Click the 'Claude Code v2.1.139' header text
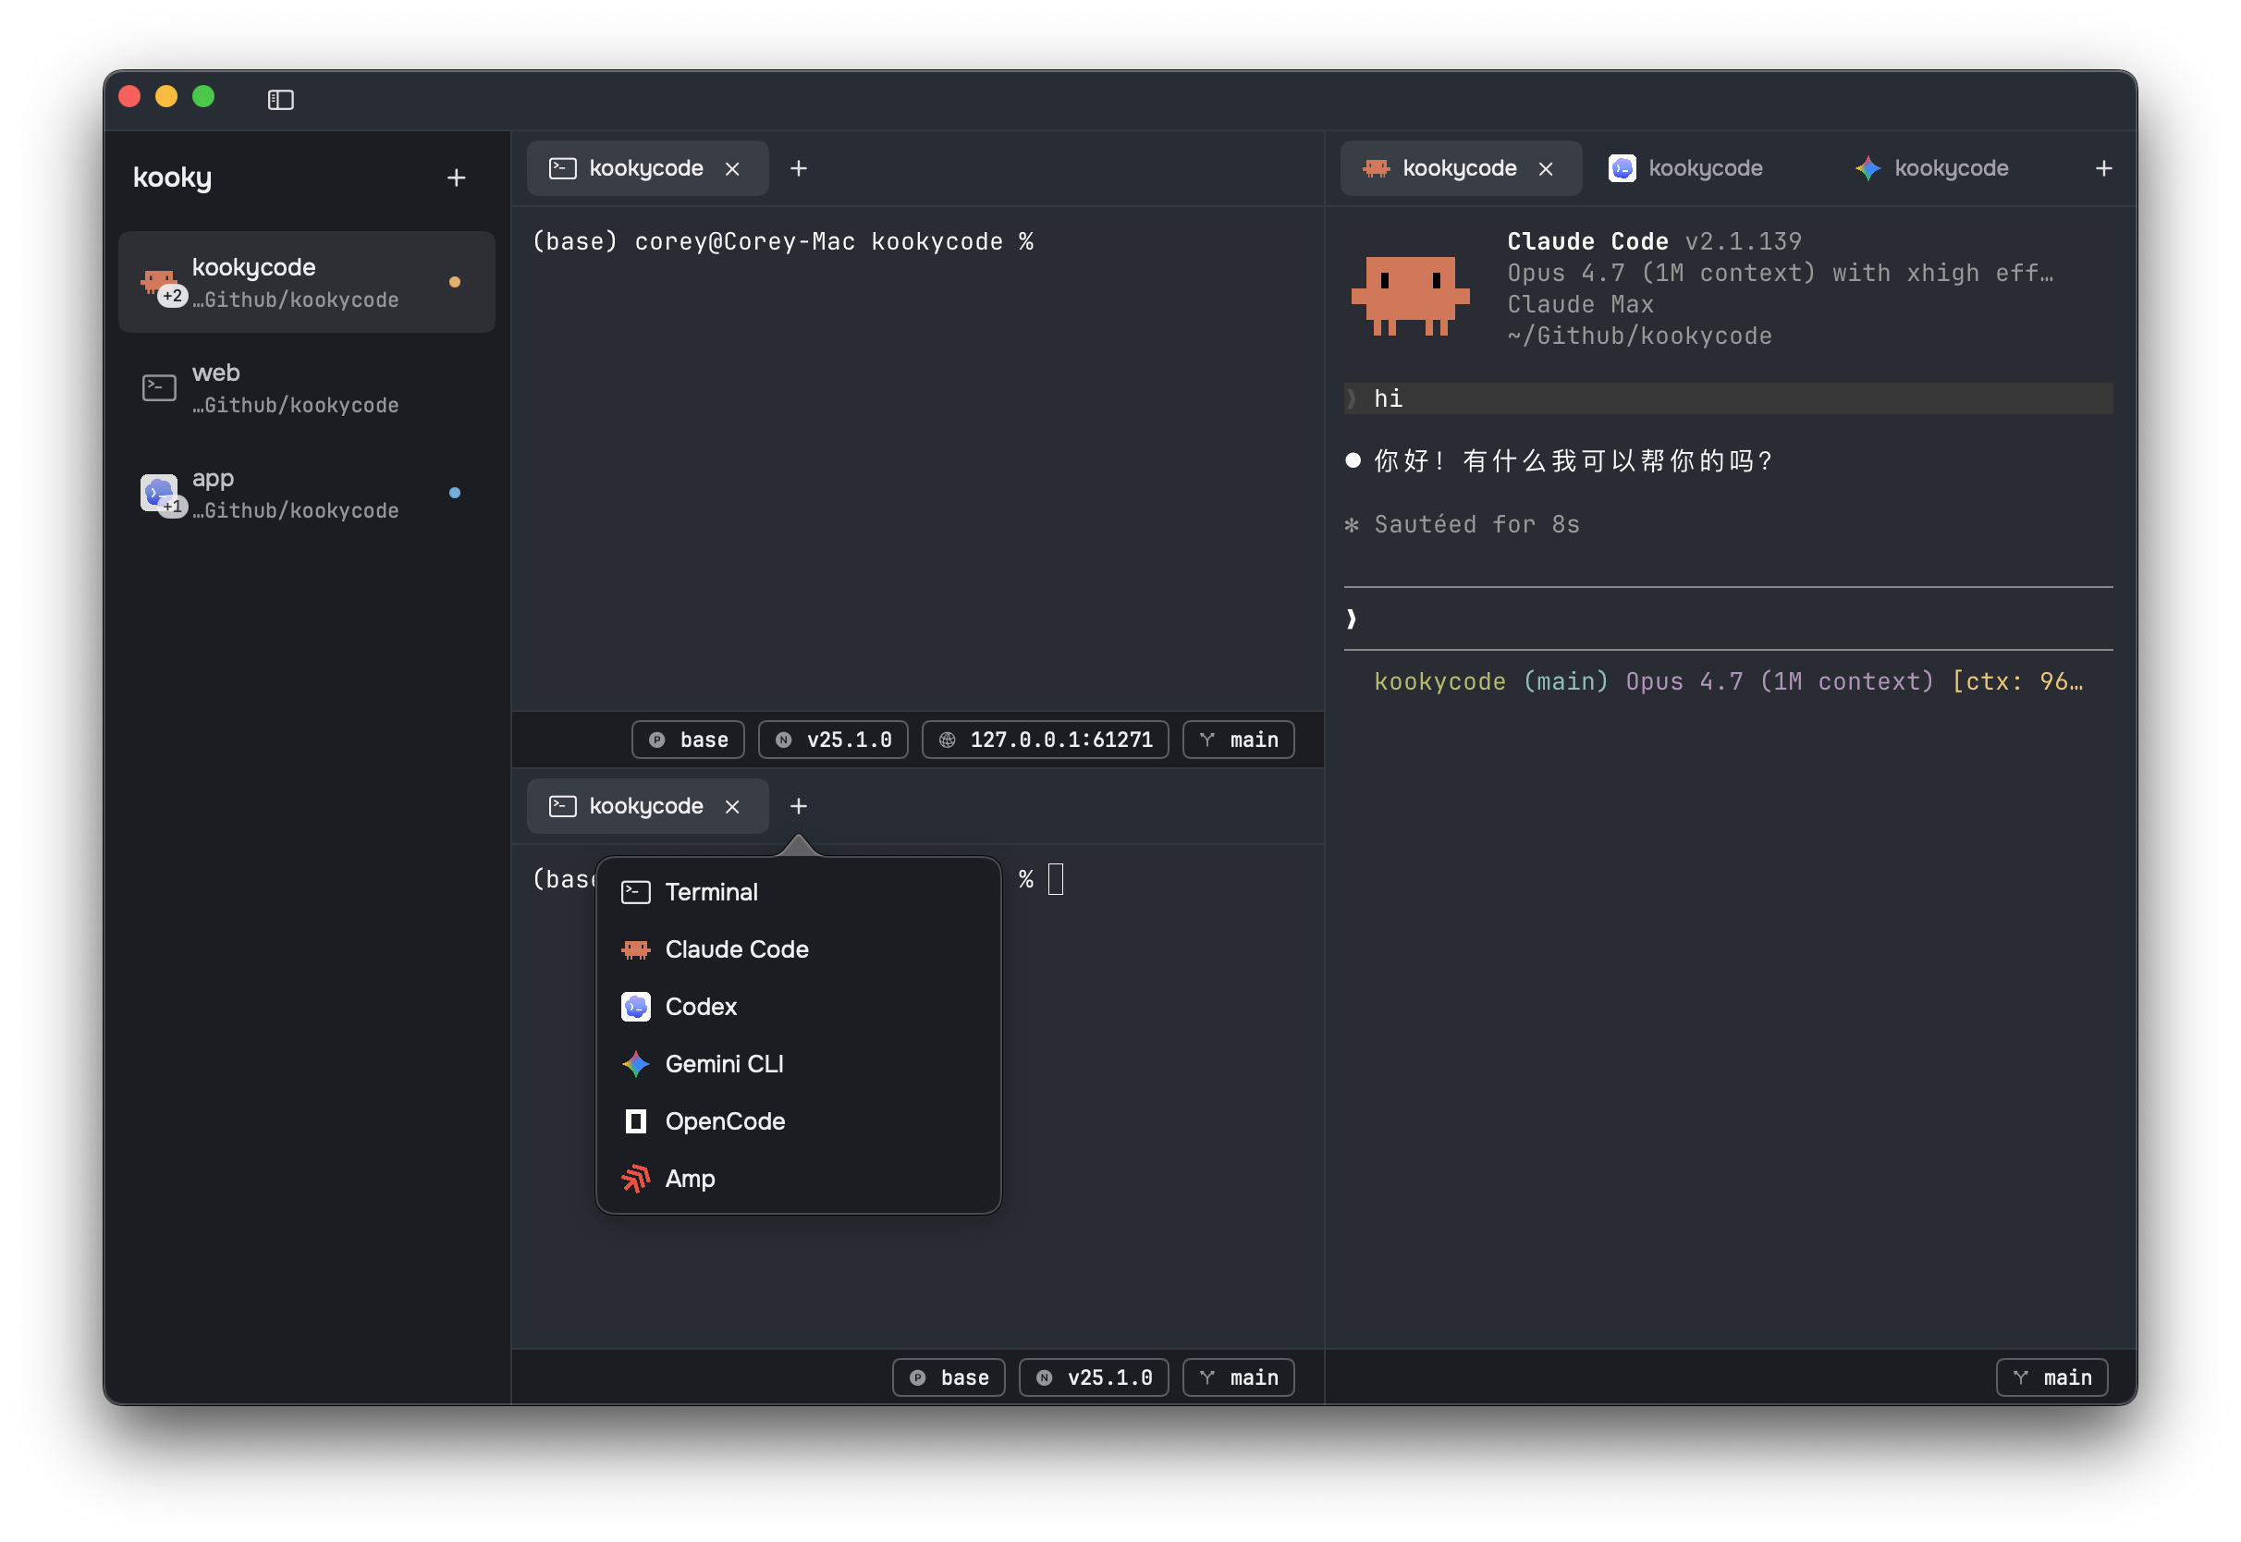The height and width of the screenshot is (1542, 2241). point(1654,241)
